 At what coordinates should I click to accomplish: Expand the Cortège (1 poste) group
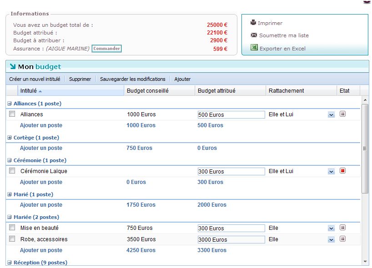9,138
